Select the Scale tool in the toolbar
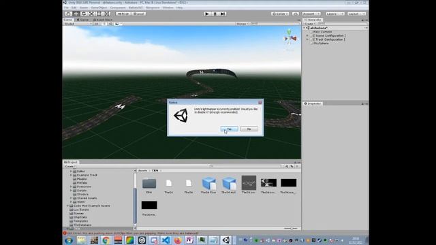This screenshot has width=436, height=245. pos(91,14)
